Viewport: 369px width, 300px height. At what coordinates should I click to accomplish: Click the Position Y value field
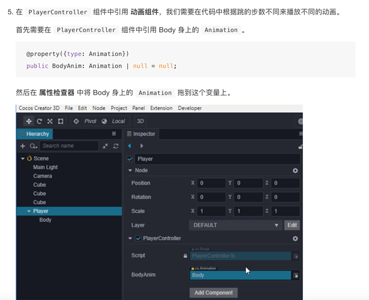coord(248,183)
